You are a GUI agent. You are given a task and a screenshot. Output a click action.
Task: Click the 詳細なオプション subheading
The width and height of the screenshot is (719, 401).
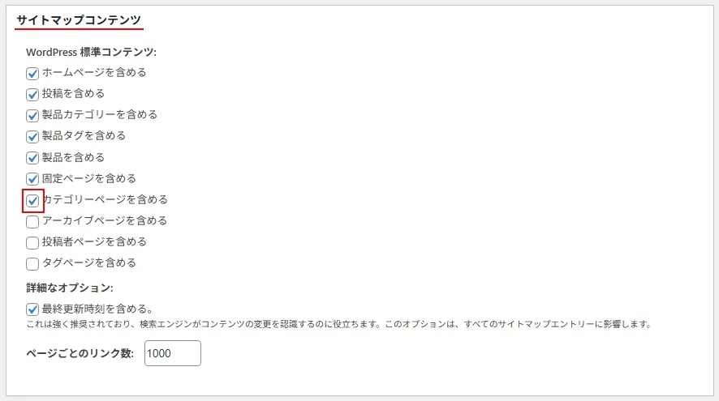tap(69, 288)
